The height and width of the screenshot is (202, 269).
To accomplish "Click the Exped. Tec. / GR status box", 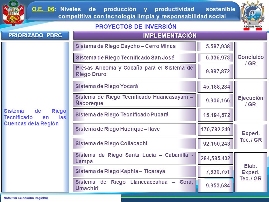I will point(251,137).
